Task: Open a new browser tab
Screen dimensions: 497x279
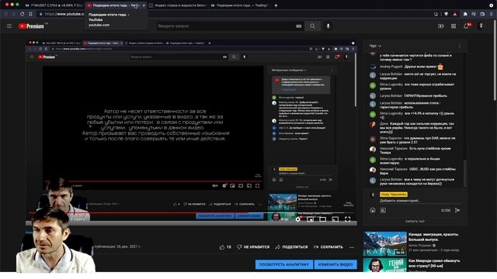Action: (x=276, y=5)
